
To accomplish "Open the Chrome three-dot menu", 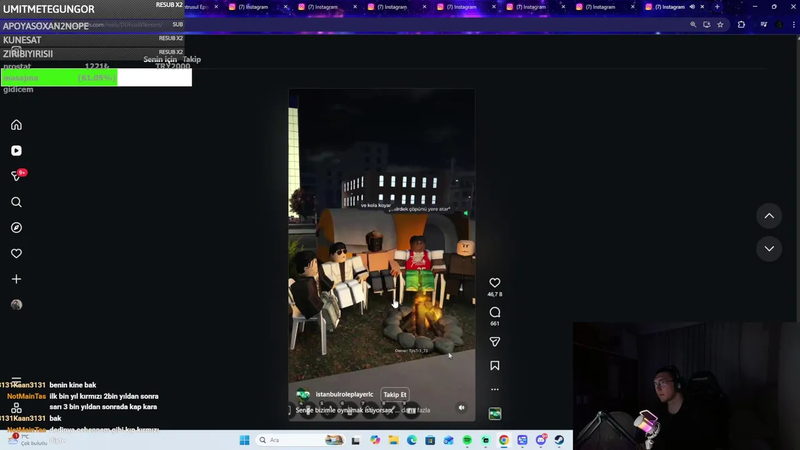I will 793,24.
